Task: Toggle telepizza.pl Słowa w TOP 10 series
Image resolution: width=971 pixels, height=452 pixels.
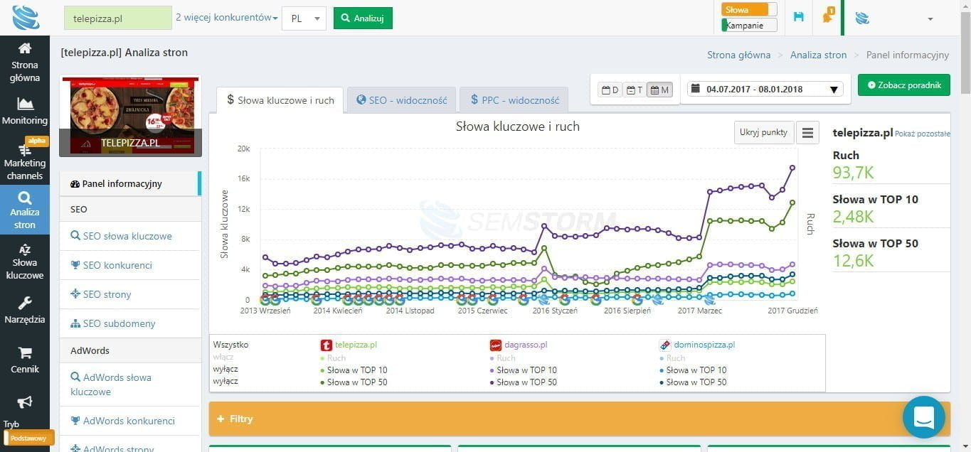Action: (357, 370)
